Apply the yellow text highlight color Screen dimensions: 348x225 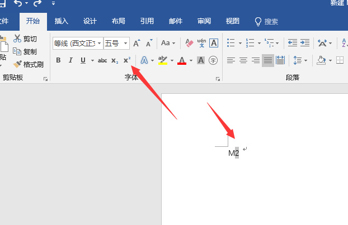tap(163, 60)
